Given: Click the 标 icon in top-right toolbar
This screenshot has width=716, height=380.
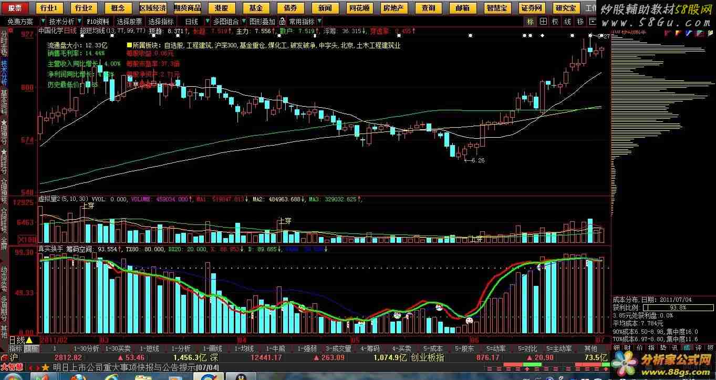Looking at the screenshot, I should pyautogui.click(x=530, y=22).
